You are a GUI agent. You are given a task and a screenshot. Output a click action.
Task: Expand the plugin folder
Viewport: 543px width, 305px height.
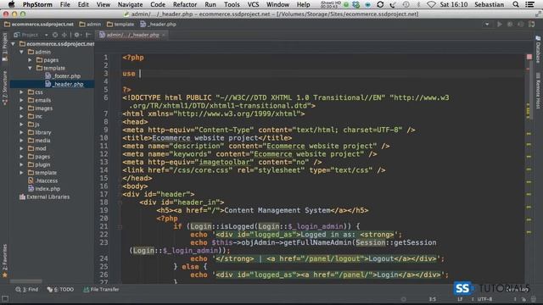(21, 164)
